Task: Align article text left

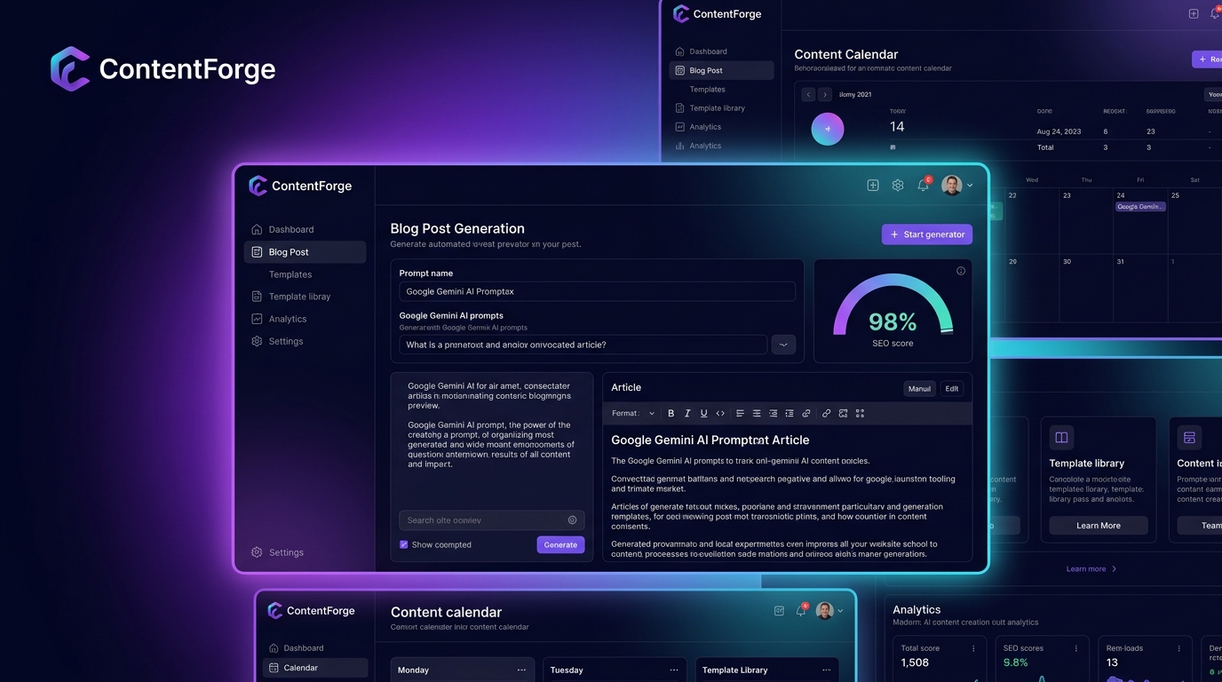Action: point(740,414)
